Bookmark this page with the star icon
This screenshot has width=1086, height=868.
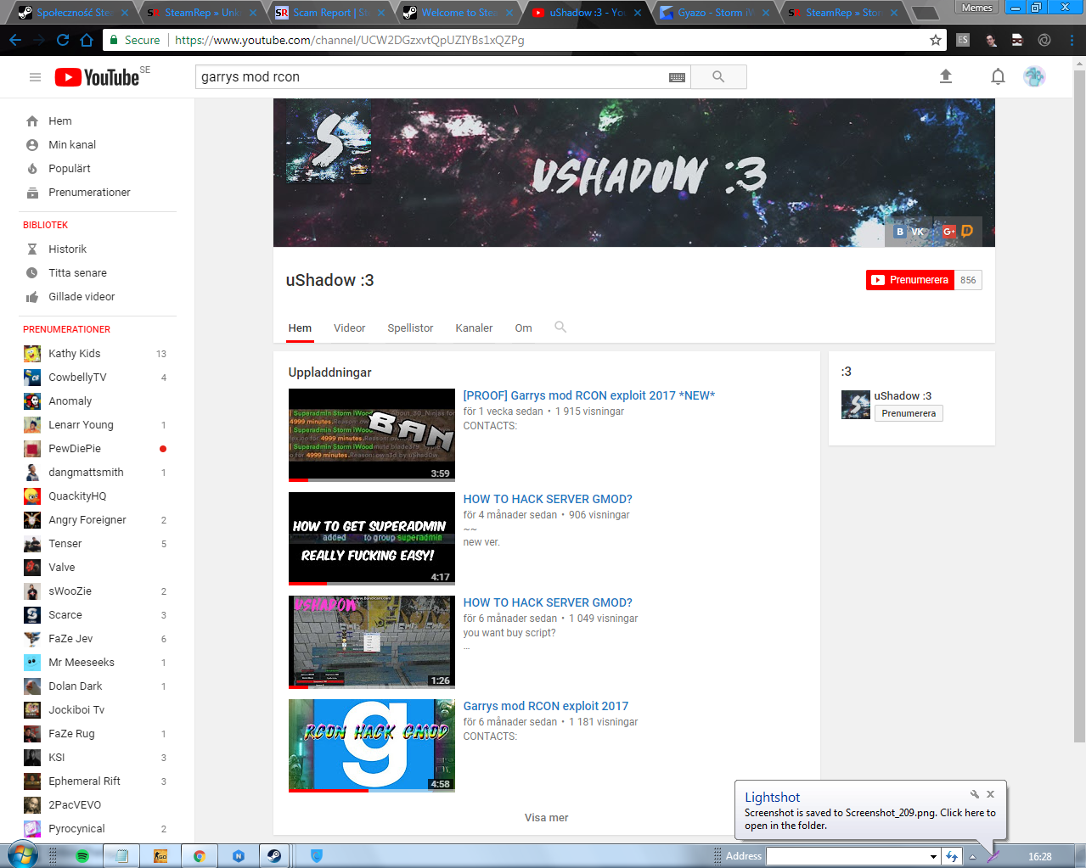[x=936, y=40]
